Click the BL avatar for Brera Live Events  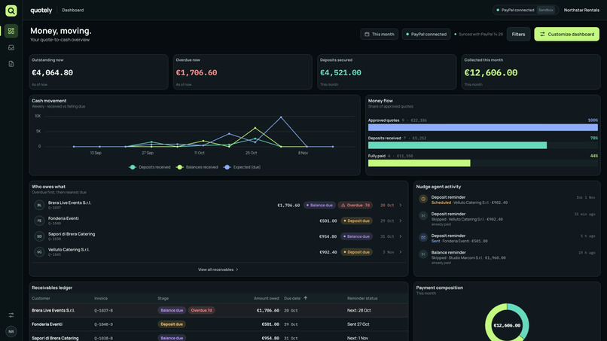coord(39,206)
